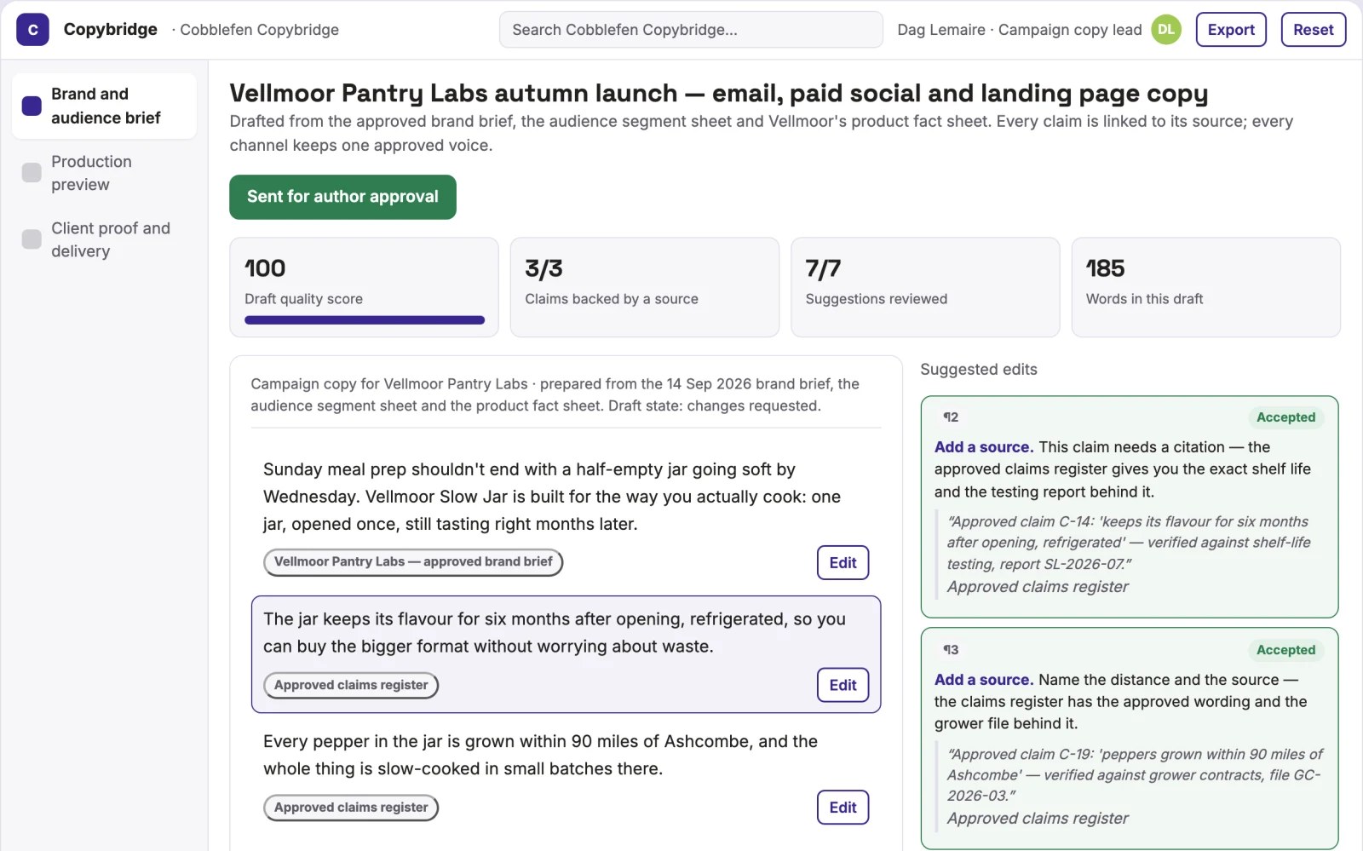Edit the six months flavour paragraph

point(843,685)
